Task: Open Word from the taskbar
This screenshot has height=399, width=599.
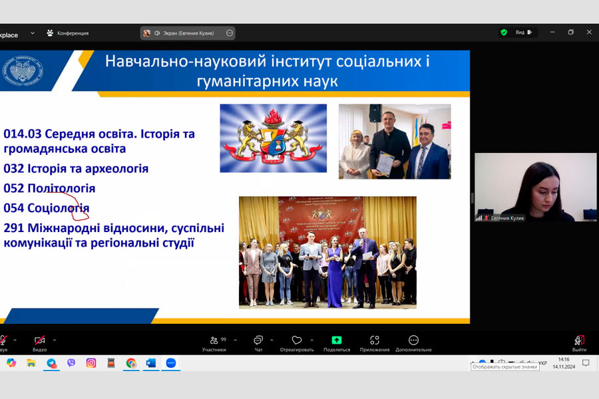Action: tap(151, 362)
